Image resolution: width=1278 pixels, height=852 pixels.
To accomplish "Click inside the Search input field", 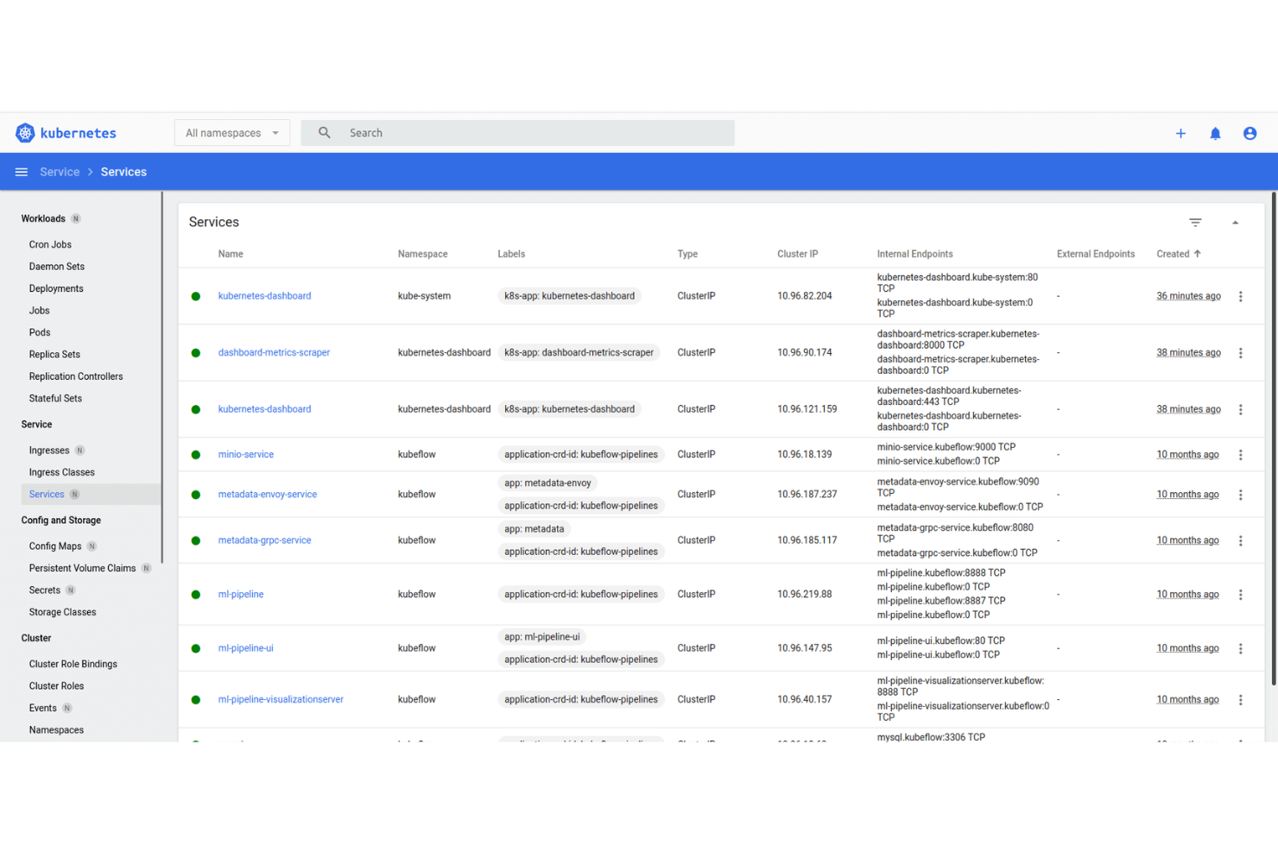I will point(518,132).
